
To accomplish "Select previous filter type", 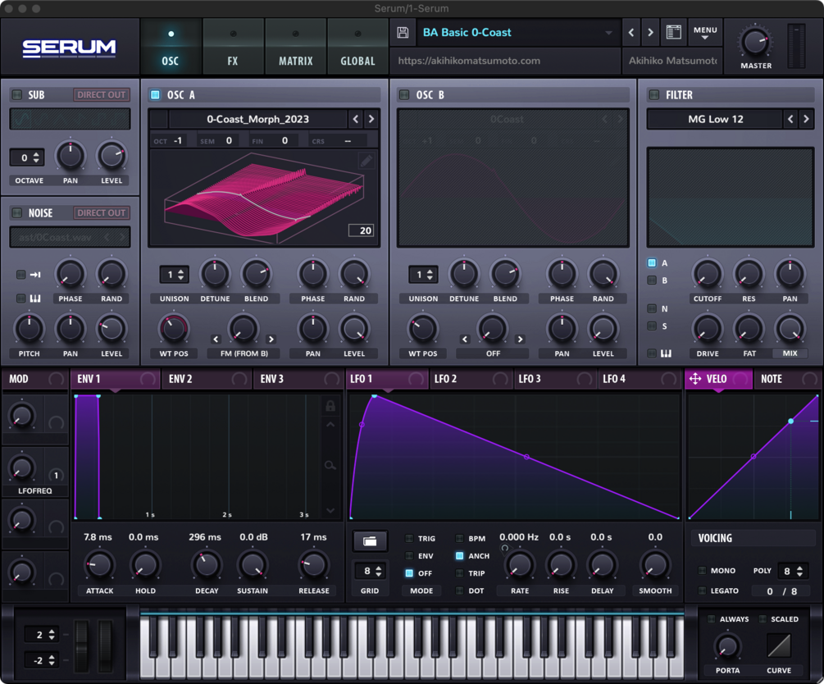I will point(790,120).
